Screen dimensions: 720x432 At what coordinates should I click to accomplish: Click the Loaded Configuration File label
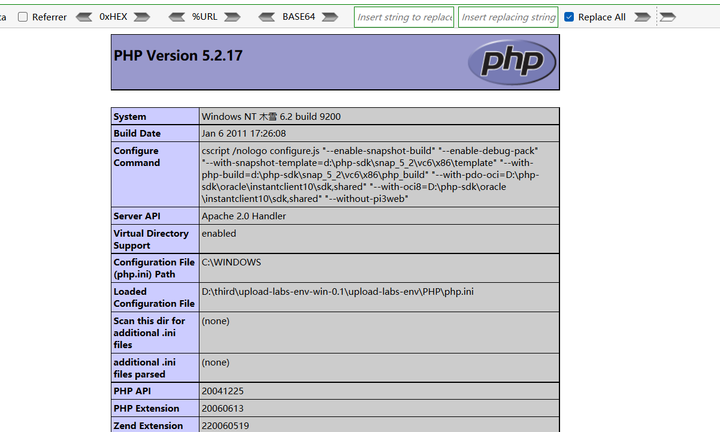(x=155, y=298)
